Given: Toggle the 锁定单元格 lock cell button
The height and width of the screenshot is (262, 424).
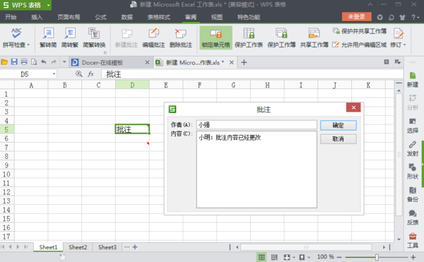Looking at the screenshot, I should point(216,38).
